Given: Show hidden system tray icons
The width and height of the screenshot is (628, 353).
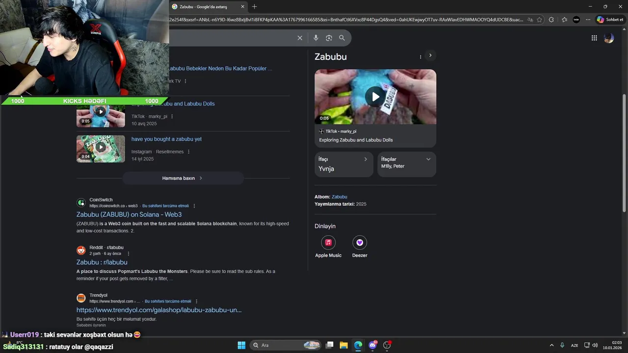Looking at the screenshot, I should (551, 345).
